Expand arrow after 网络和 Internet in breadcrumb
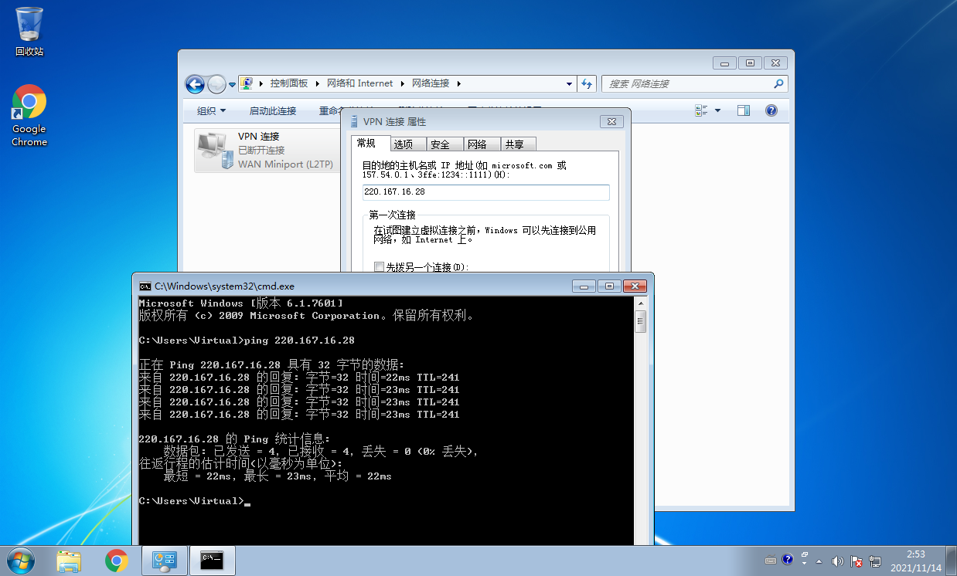Viewport: 957px width, 576px height. coord(402,83)
